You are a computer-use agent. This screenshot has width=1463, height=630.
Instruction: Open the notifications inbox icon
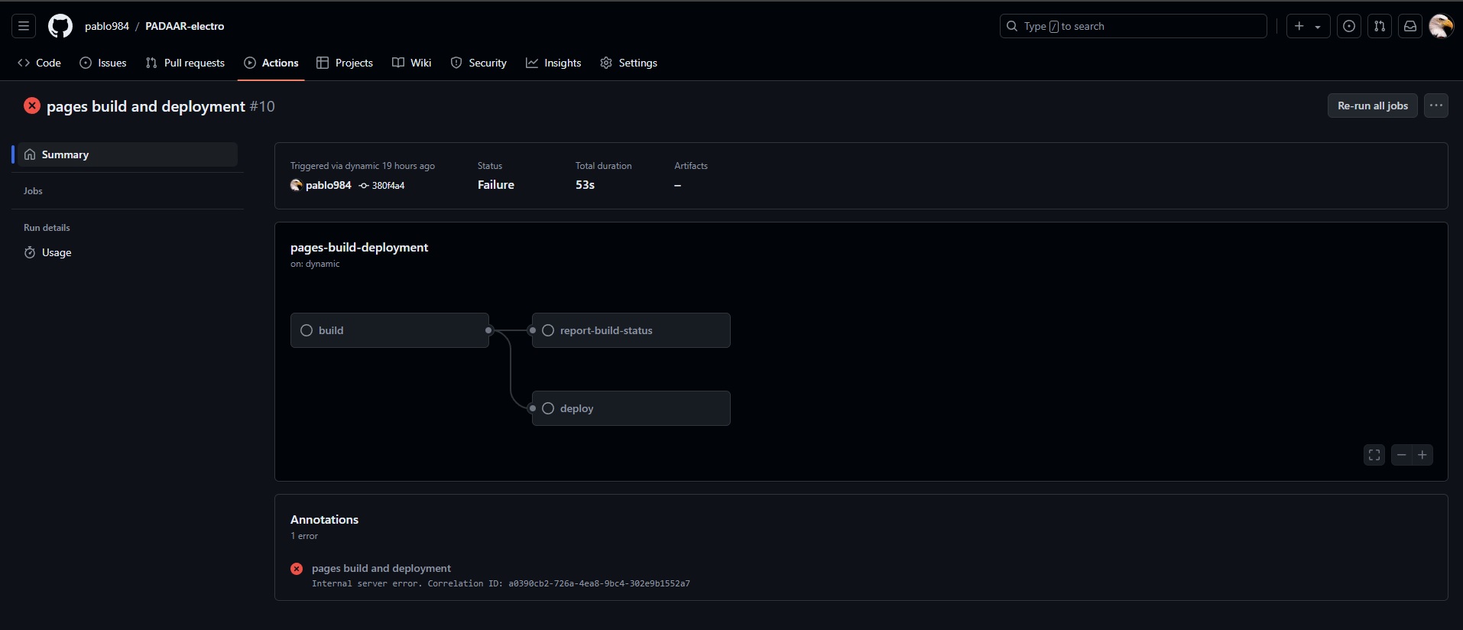1410,26
